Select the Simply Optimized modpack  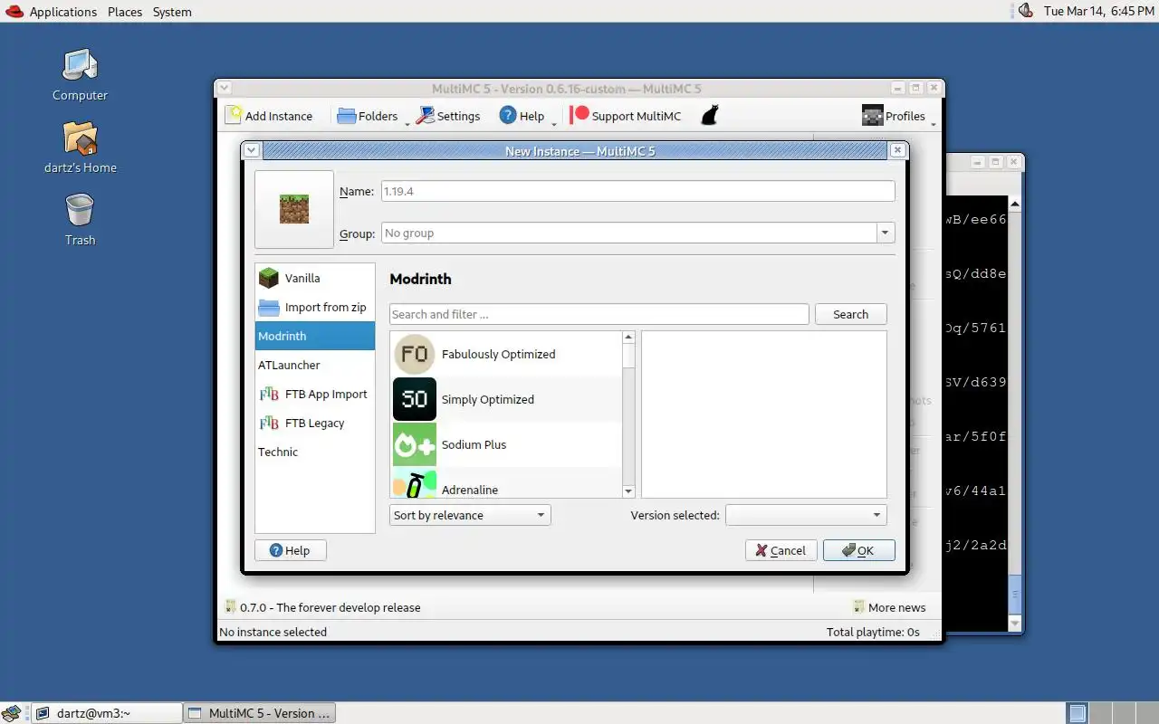point(506,399)
